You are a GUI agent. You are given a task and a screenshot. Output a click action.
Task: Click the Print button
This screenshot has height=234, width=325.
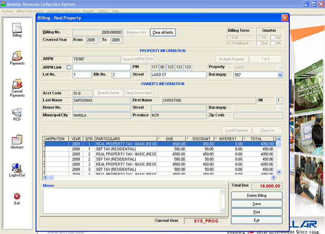point(257,212)
